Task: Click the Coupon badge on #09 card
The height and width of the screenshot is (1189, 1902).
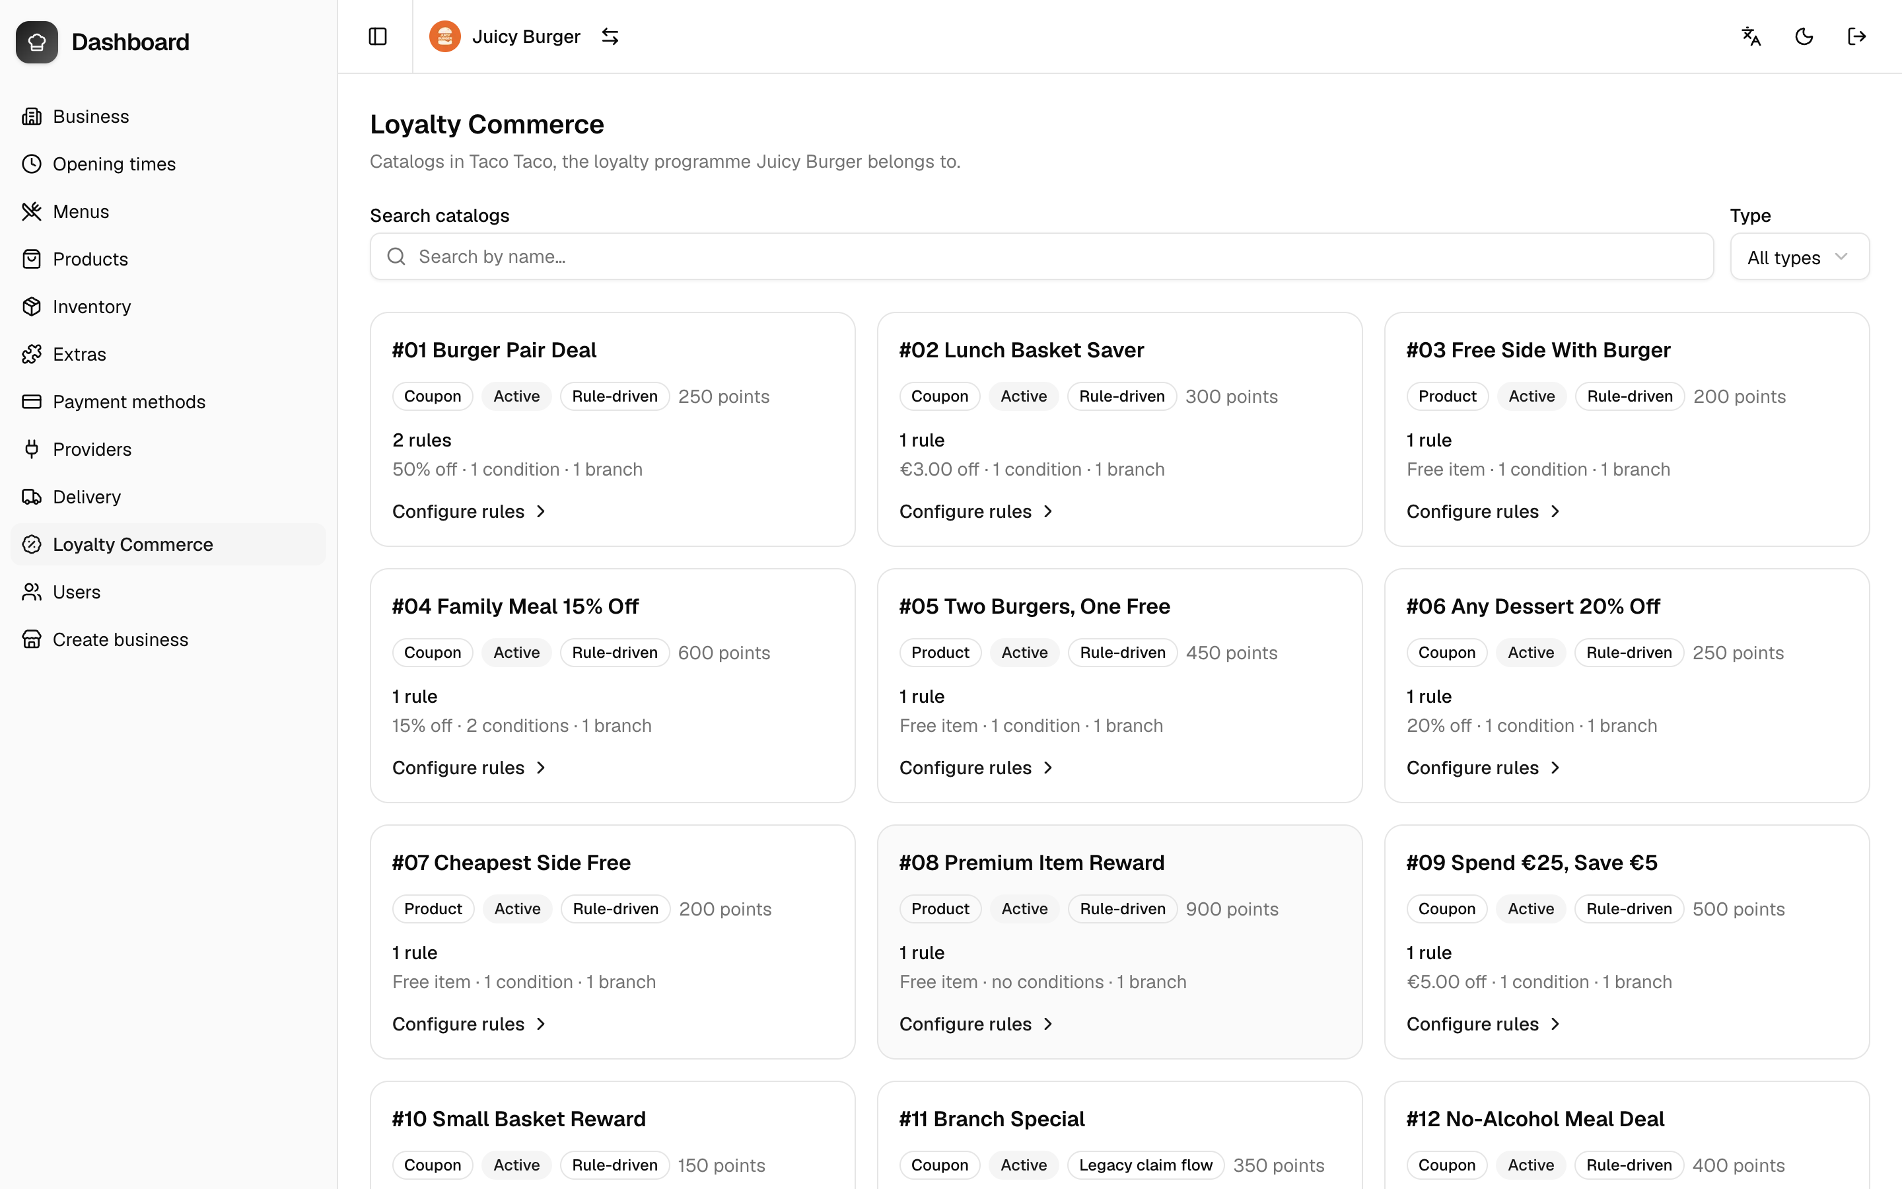Action: click(x=1447, y=909)
